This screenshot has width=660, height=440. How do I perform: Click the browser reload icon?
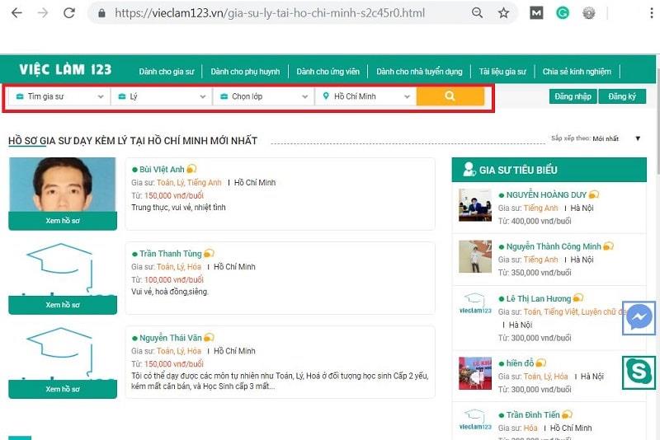(x=69, y=13)
